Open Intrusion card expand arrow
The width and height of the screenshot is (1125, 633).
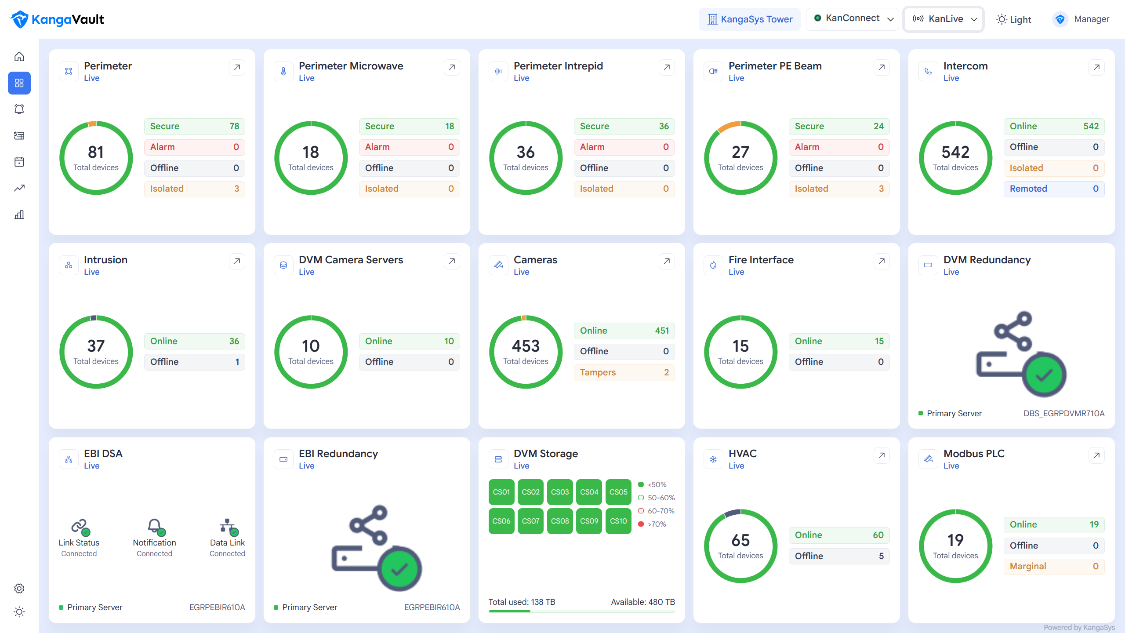click(x=237, y=262)
